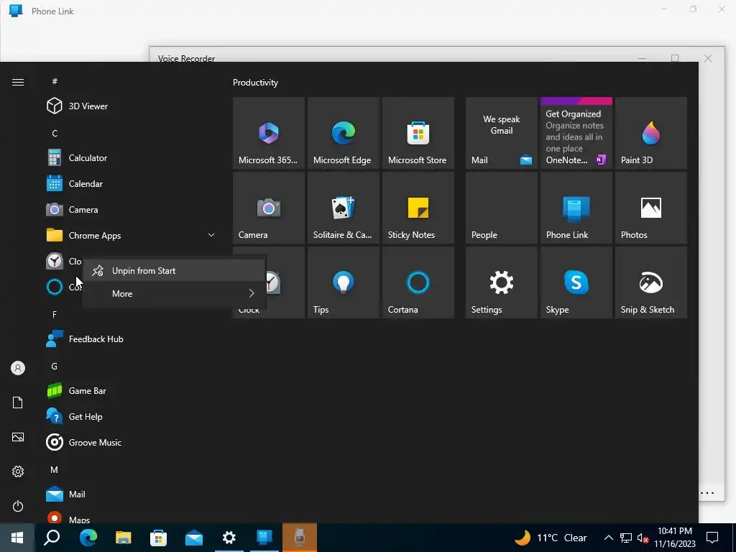Open the Tips tile
The height and width of the screenshot is (552, 736).
[343, 282]
